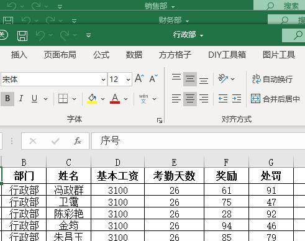Open fill color dropdown arrow
This screenshot has height=241, width=305.
pos(102,99)
